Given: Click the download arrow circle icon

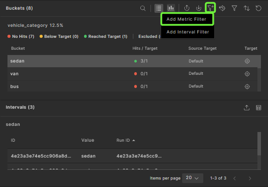Looking at the screenshot, I should 199,8.
